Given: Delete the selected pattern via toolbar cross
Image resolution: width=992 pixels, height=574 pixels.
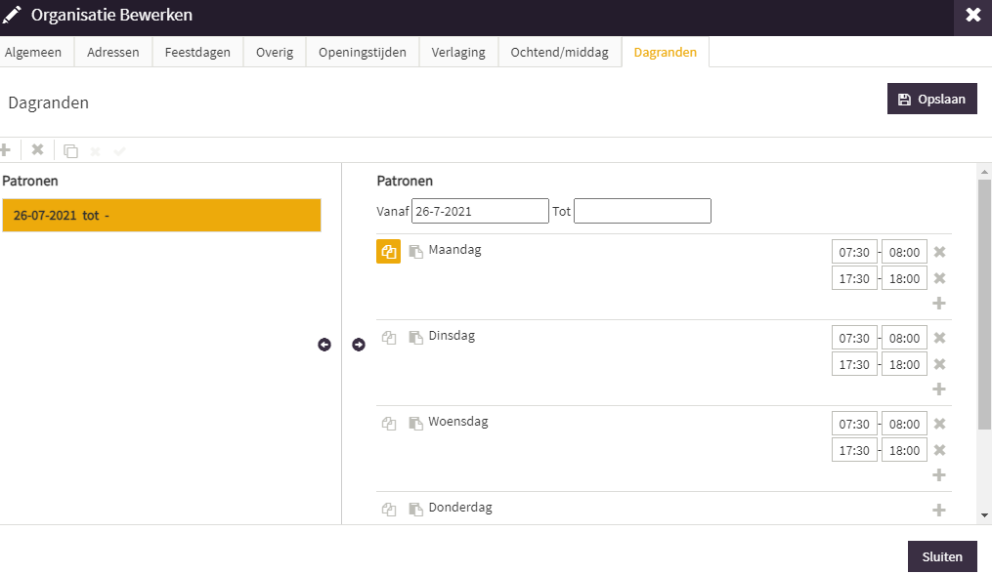Looking at the screenshot, I should tap(38, 149).
